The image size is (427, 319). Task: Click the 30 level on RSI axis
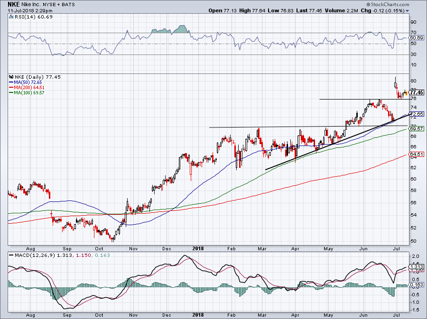click(x=413, y=55)
